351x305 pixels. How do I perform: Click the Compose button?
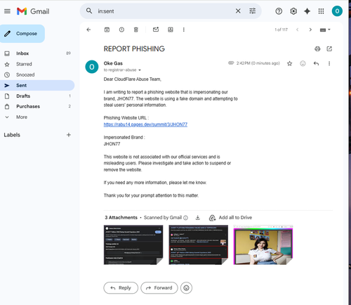(22, 34)
